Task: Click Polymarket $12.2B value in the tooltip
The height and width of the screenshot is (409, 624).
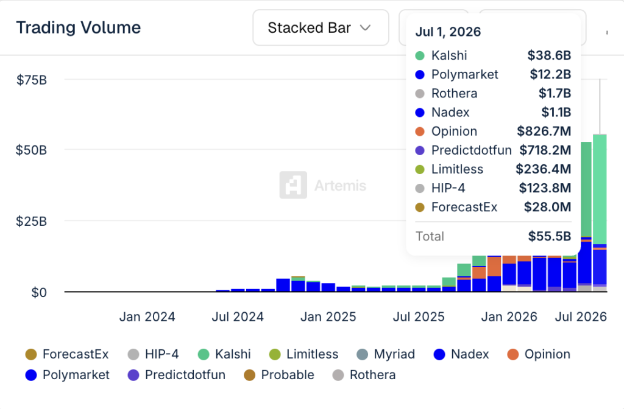Action: (x=550, y=74)
